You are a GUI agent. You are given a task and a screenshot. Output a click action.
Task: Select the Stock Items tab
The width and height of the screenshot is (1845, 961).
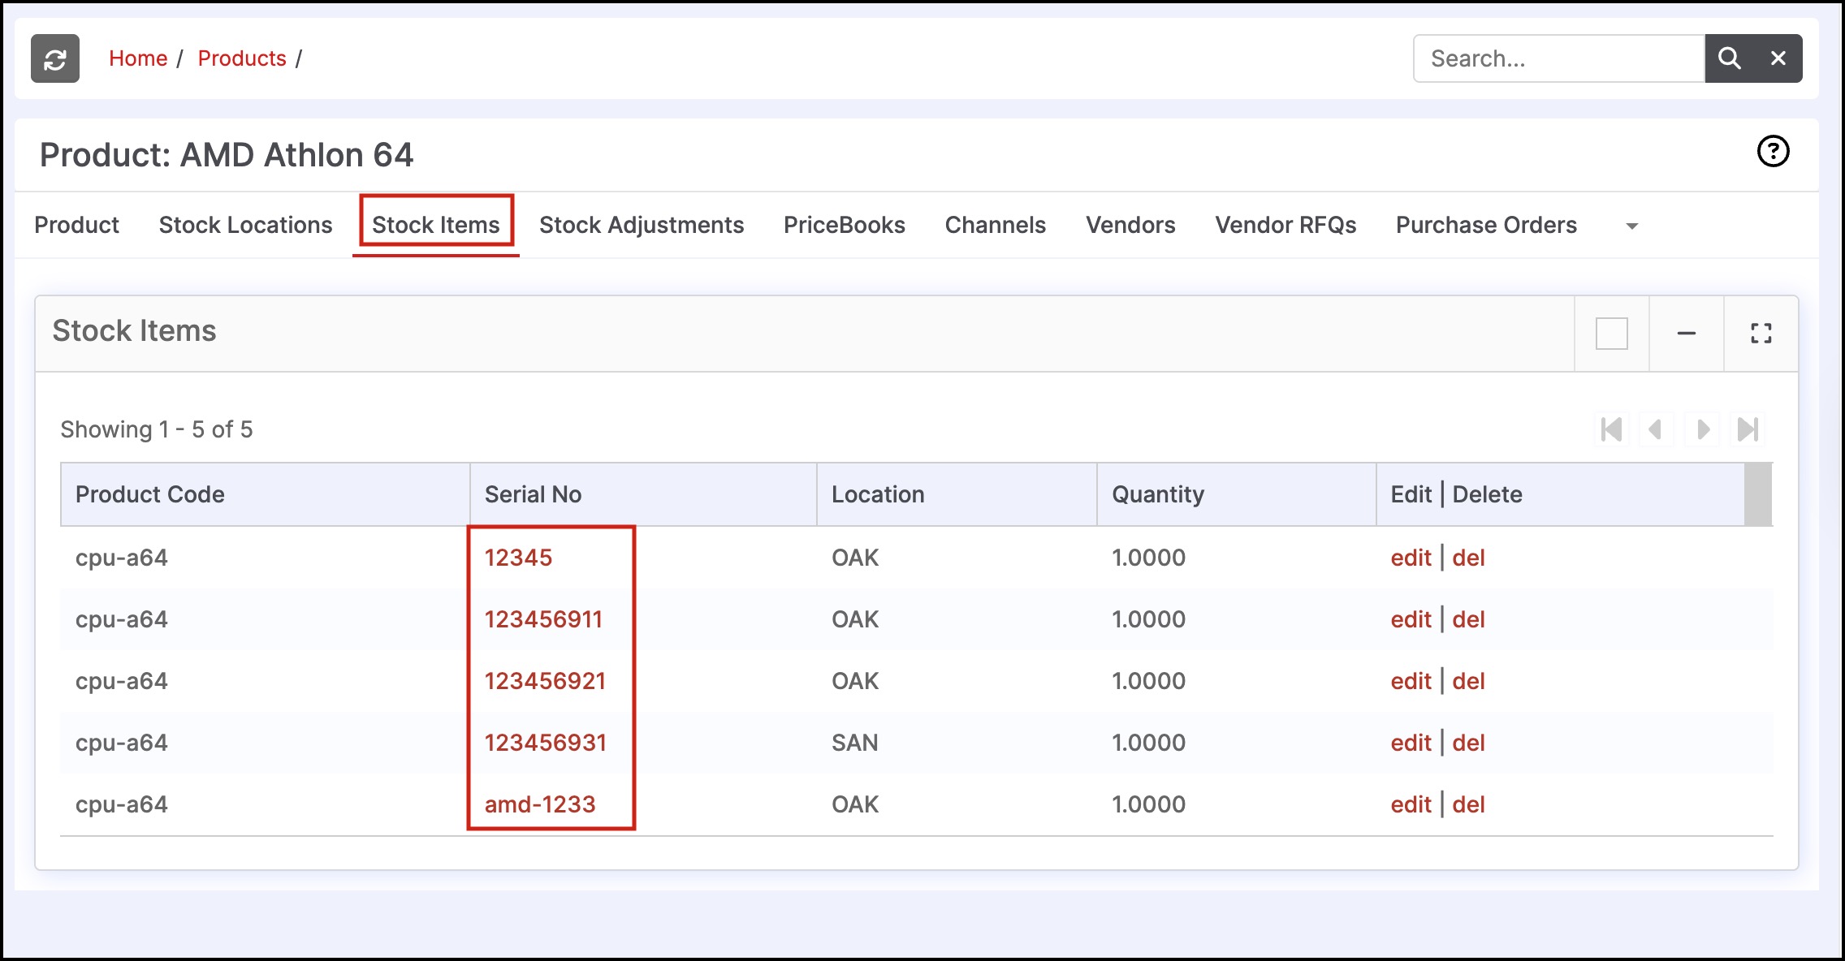(x=436, y=225)
